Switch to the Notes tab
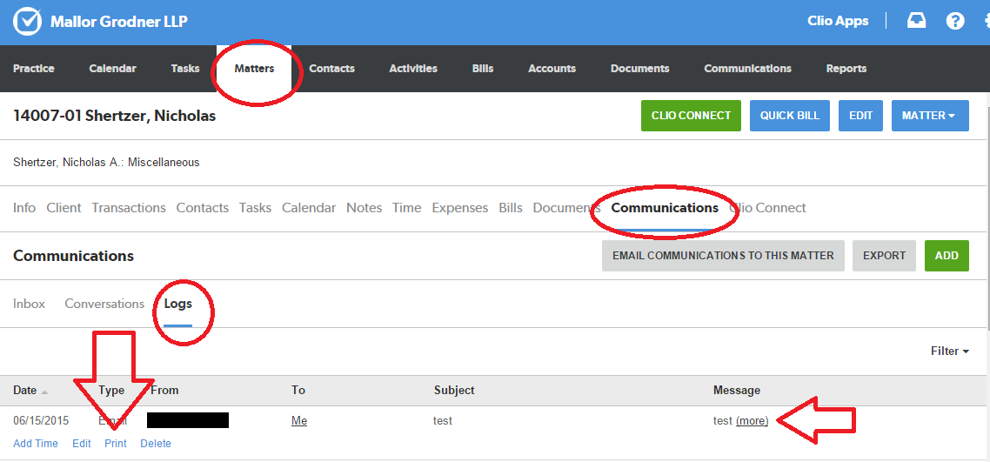The image size is (990, 462). (364, 208)
